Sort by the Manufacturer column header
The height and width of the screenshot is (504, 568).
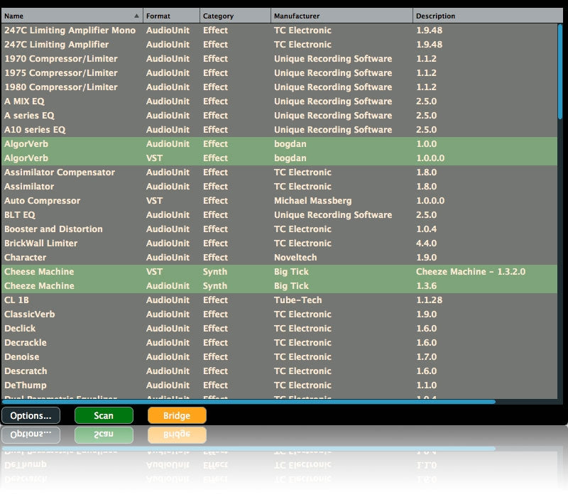(342, 16)
